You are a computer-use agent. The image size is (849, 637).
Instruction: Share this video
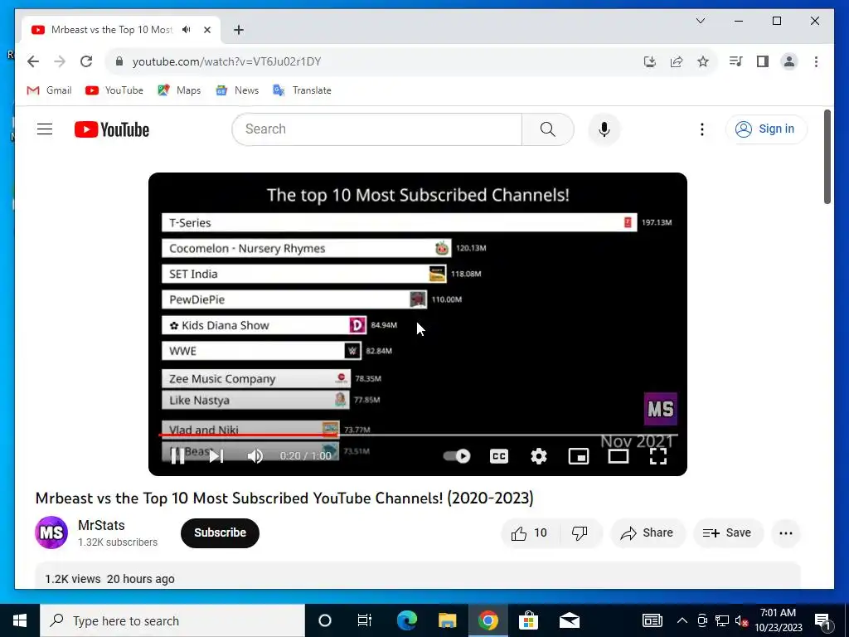(x=648, y=533)
